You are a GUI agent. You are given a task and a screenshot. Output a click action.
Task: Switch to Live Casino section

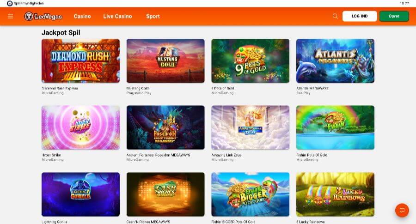pyautogui.click(x=117, y=17)
